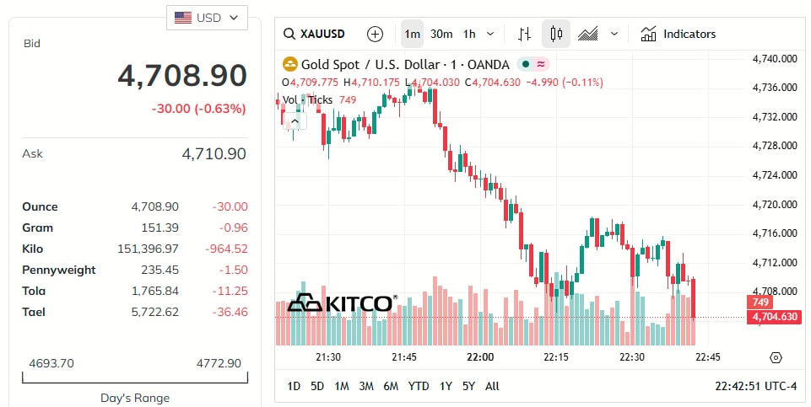The image size is (811, 407).
Task: Click the XAUUSD symbol search magnifier icon
Action: click(x=289, y=35)
